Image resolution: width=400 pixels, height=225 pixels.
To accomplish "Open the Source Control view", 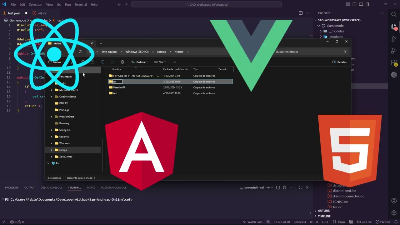I will 394,38.
